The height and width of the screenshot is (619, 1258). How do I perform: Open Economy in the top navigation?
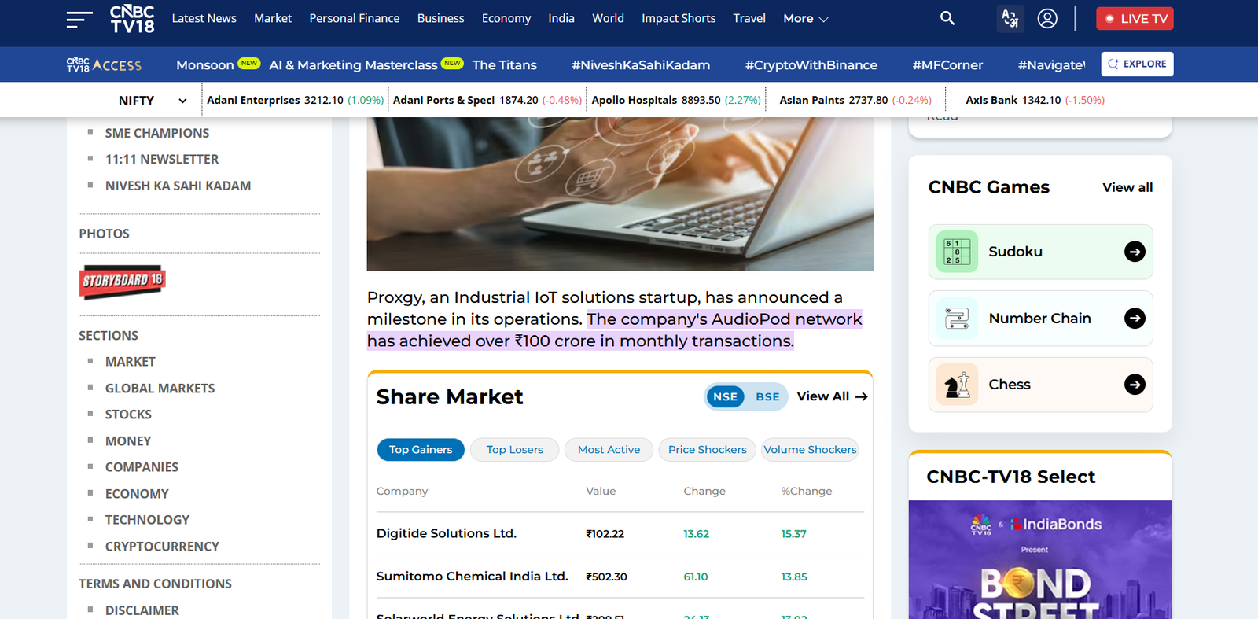tap(506, 18)
